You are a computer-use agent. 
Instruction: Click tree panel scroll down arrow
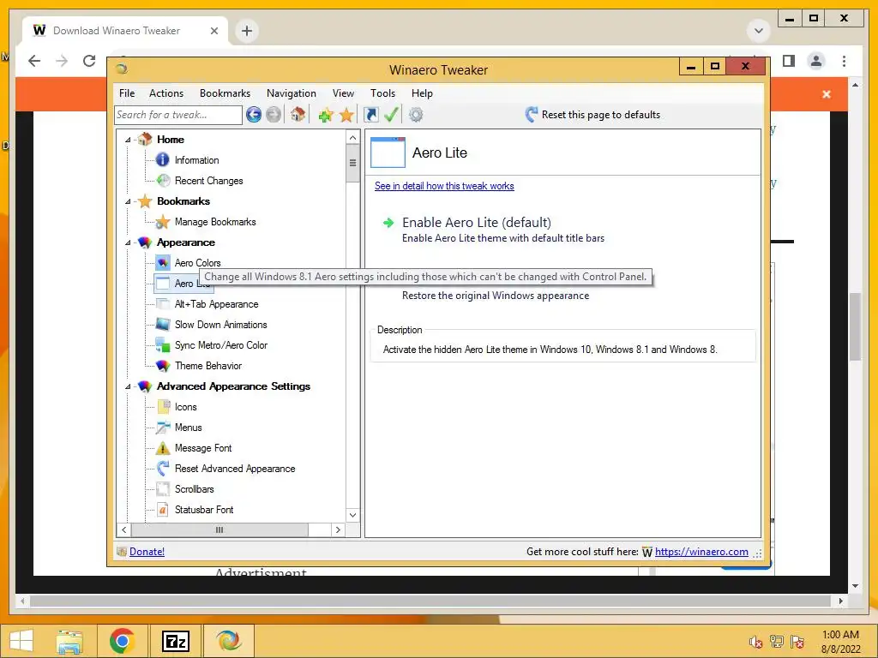pos(352,515)
